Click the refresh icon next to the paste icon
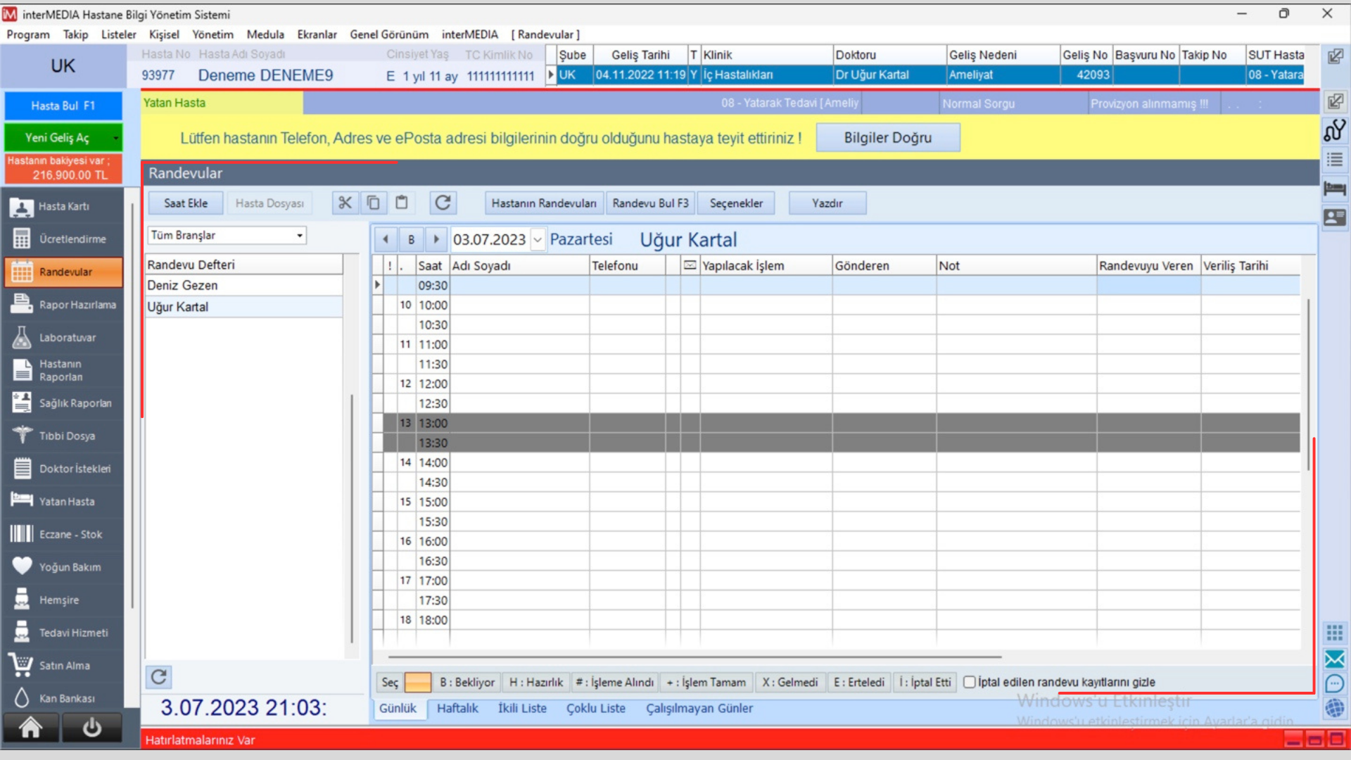The image size is (1351, 760). [443, 203]
